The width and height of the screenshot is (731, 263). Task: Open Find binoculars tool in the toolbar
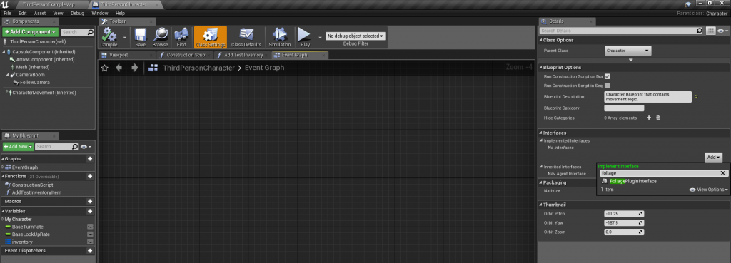click(x=181, y=37)
